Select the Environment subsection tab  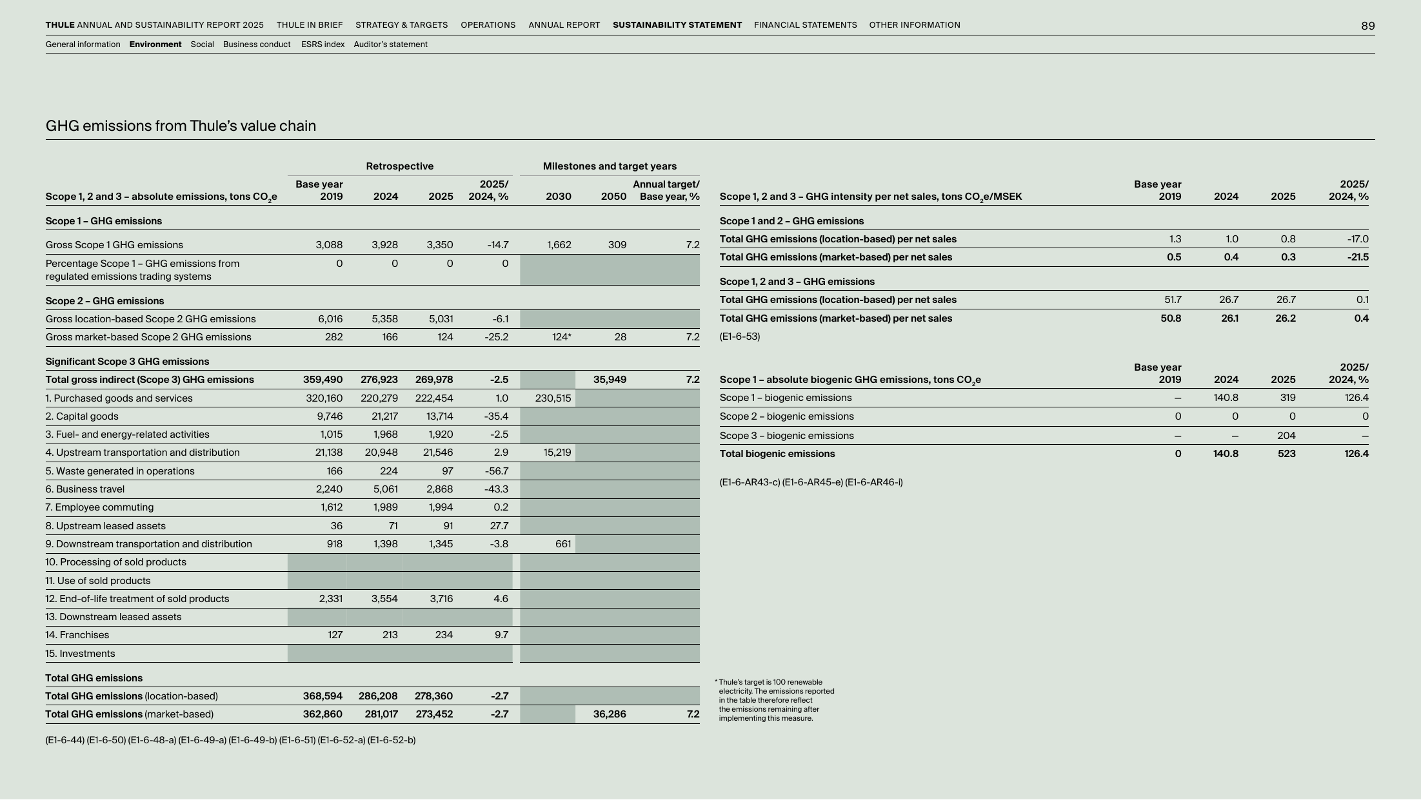pyautogui.click(x=155, y=44)
